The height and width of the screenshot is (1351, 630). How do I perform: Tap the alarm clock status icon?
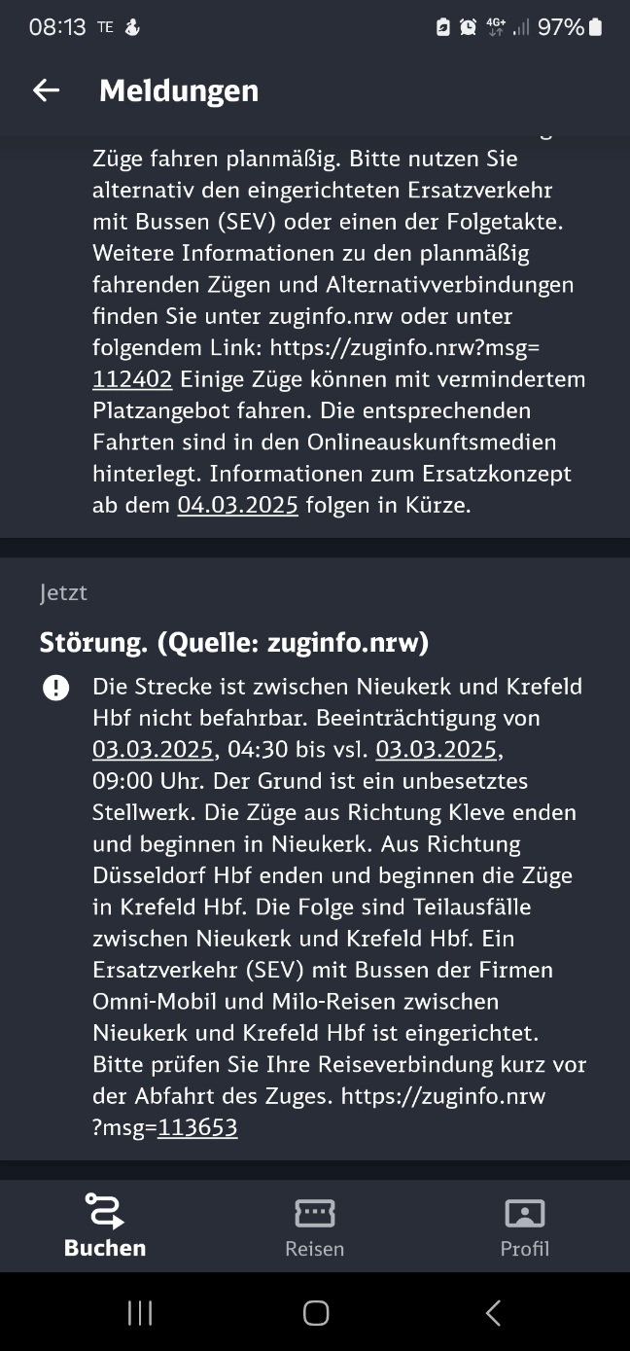(x=468, y=27)
